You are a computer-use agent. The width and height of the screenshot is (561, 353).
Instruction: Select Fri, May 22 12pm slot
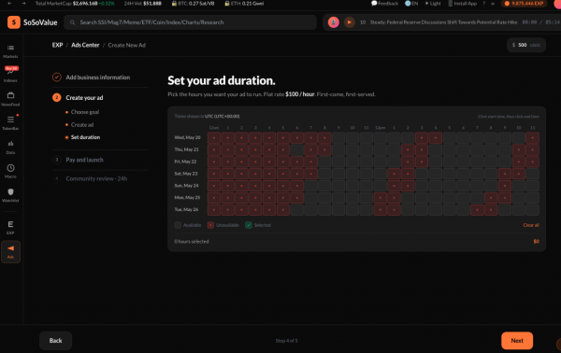(x=380, y=162)
